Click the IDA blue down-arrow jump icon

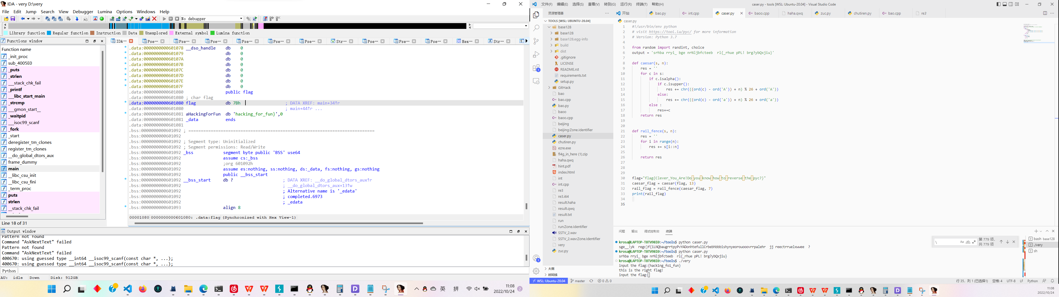click(x=77, y=19)
